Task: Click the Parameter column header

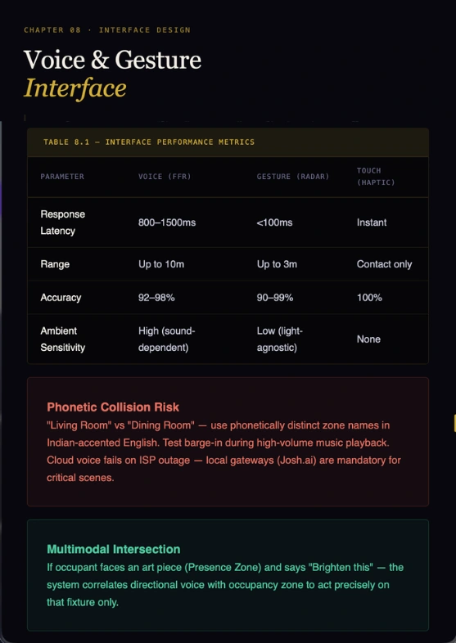Action: click(x=62, y=177)
